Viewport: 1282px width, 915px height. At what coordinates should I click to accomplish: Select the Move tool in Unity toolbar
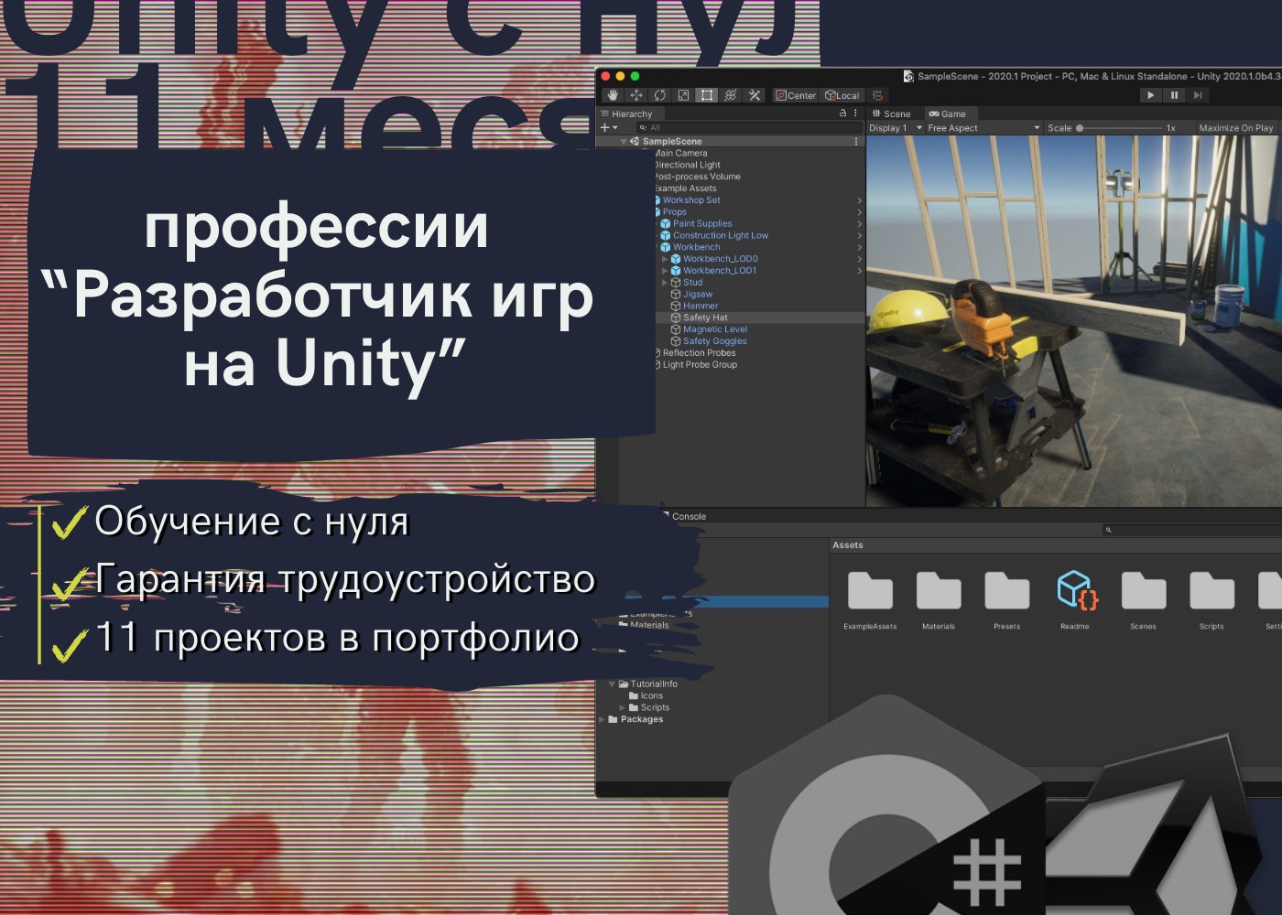636,95
